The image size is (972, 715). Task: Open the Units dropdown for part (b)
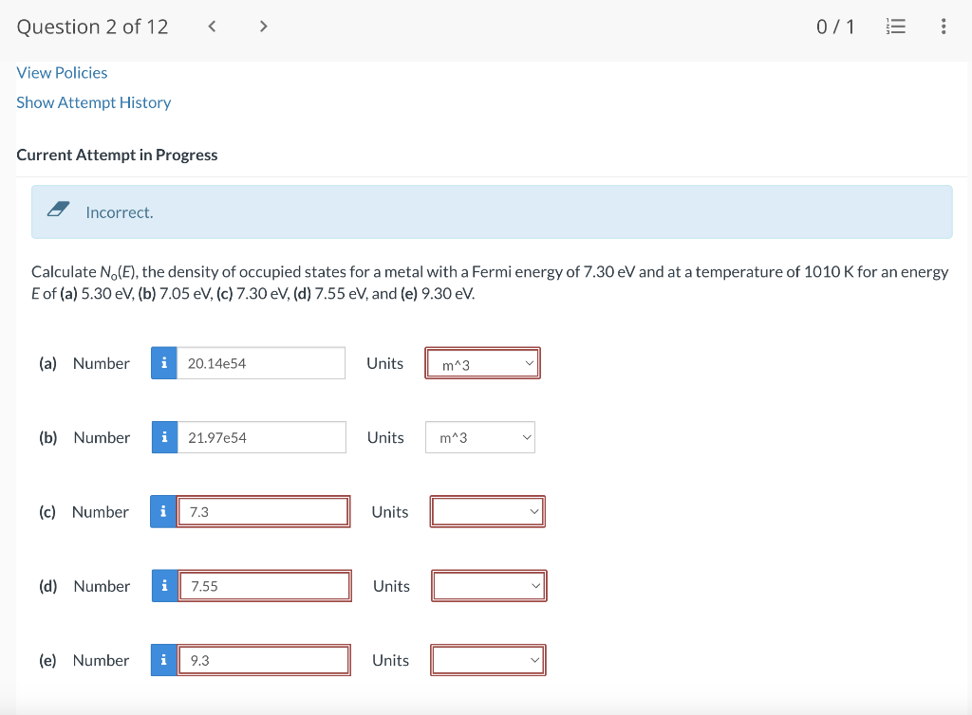pyautogui.click(x=479, y=437)
